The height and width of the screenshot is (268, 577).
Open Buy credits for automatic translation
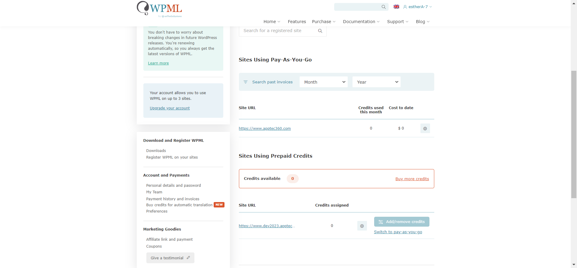(179, 205)
